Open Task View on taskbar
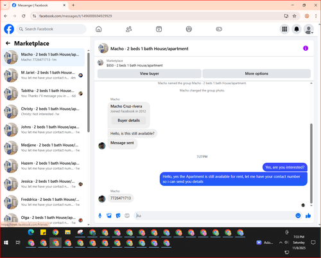Screen dimensions: 321x258 pos(18,243)
